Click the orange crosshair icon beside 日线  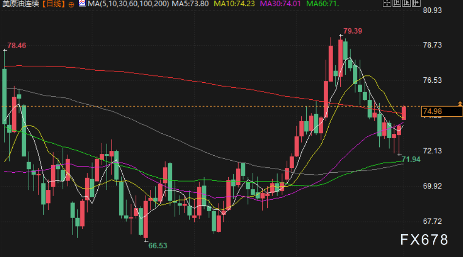pyautogui.click(x=72, y=4)
